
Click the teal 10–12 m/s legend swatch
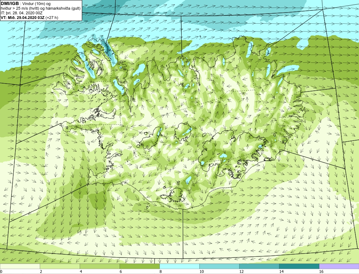point(219,266)
